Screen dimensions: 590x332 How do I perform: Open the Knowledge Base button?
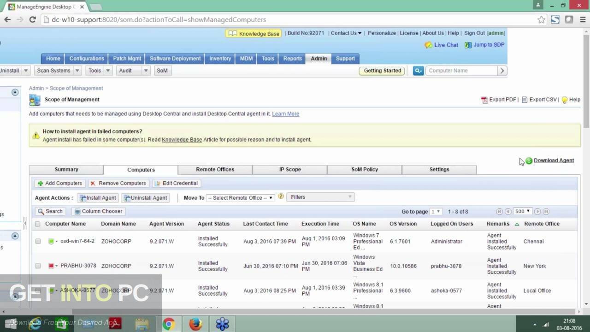(x=254, y=33)
